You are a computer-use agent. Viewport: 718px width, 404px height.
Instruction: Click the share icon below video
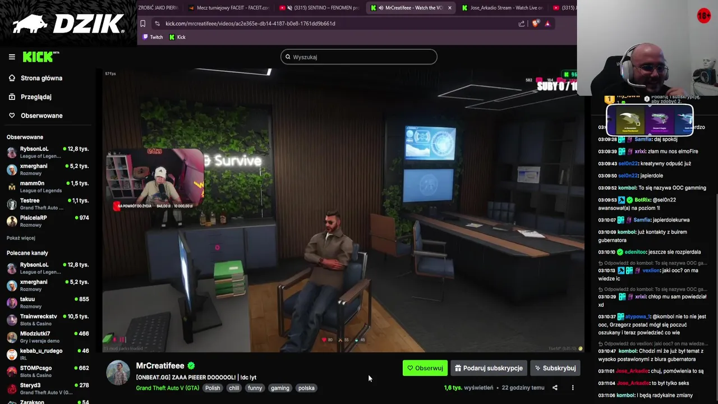tap(555, 388)
